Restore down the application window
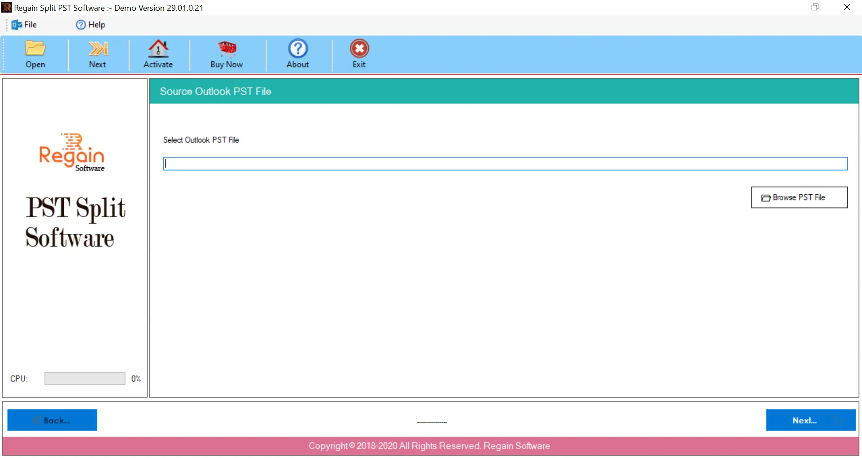This screenshot has height=458, width=862. pos(815,7)
